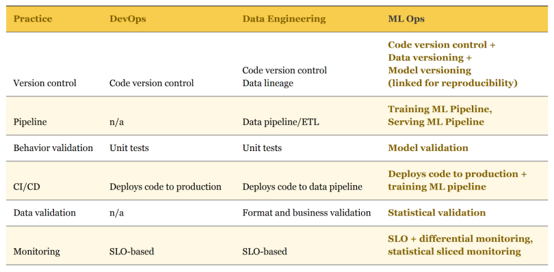
Task: Click Deploys code to data pipeline cell
Action: (x=302, y=187)
